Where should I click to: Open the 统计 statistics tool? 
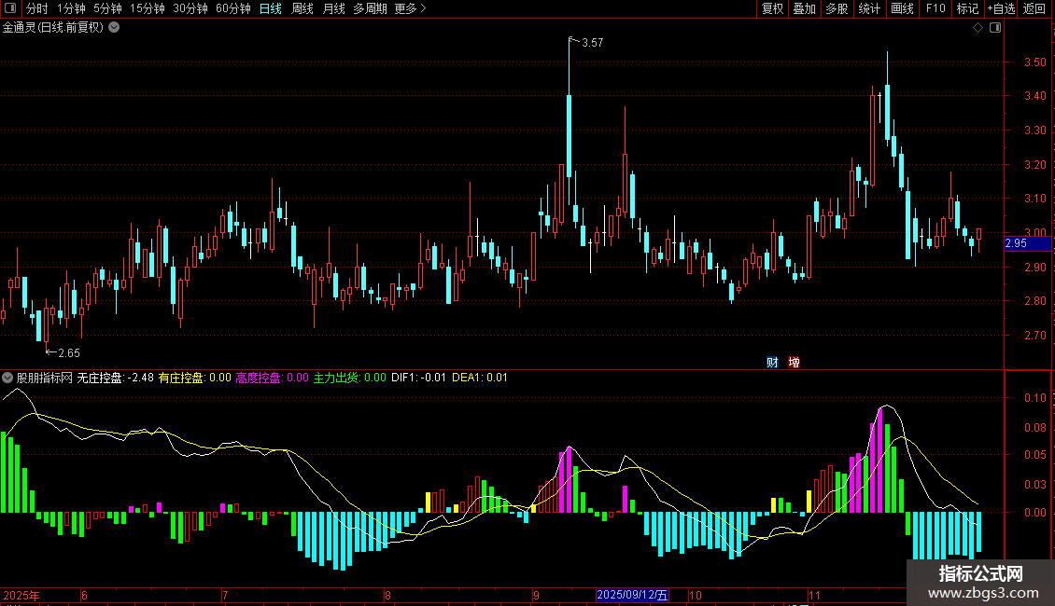(869, 9)
